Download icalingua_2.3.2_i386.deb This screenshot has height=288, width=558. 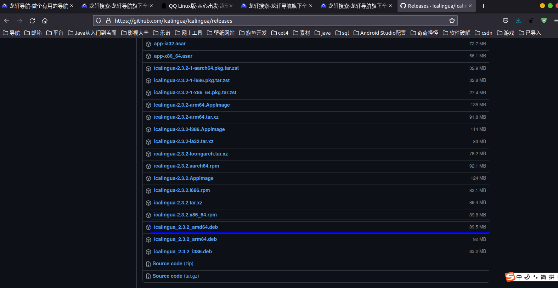pyautogui.click(x=183, y=252)
